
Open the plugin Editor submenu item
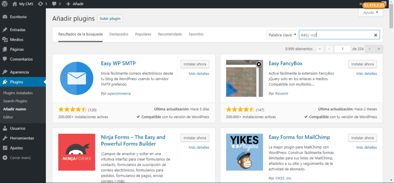coord(8,117)
